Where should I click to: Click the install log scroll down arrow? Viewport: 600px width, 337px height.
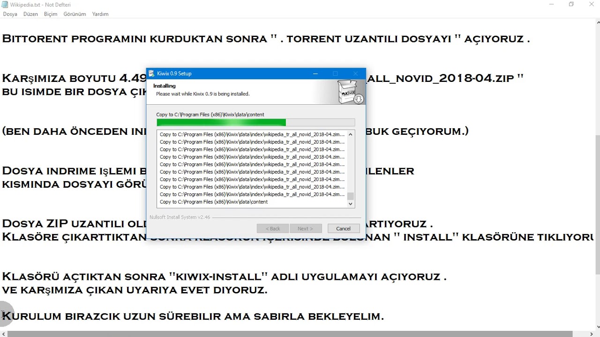(351, 204)
